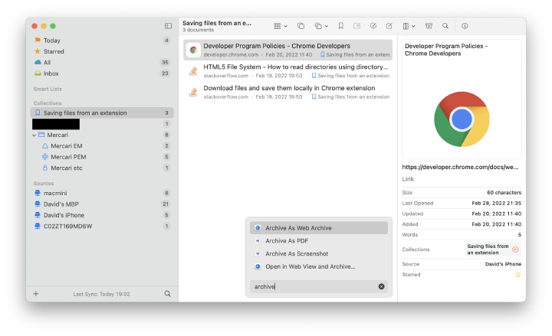Click the Sources section header
This screenshot has width=552, height=336.
[44, 183]
